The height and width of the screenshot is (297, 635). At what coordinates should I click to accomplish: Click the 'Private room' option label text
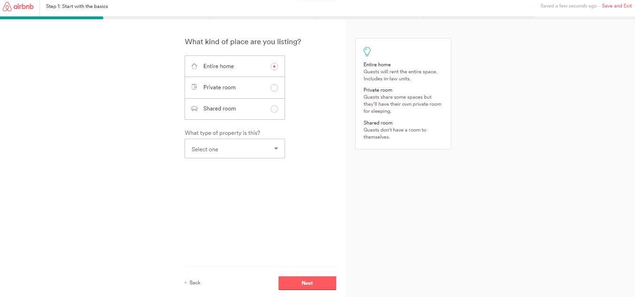[x=219, y=87]
